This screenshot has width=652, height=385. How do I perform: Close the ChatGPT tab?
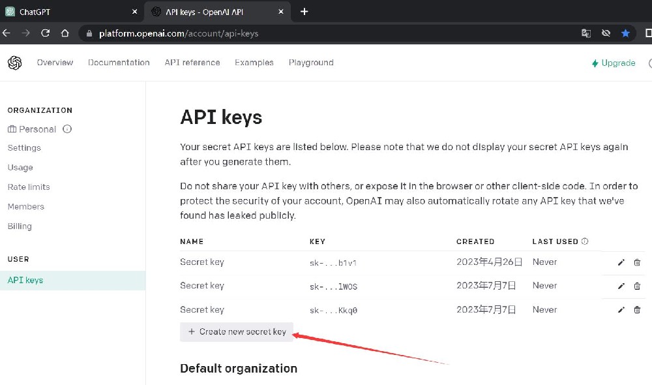(134, 12)
